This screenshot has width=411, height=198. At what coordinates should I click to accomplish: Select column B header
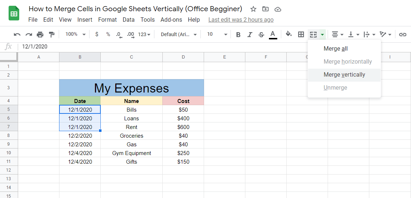(x=80, y=57)
